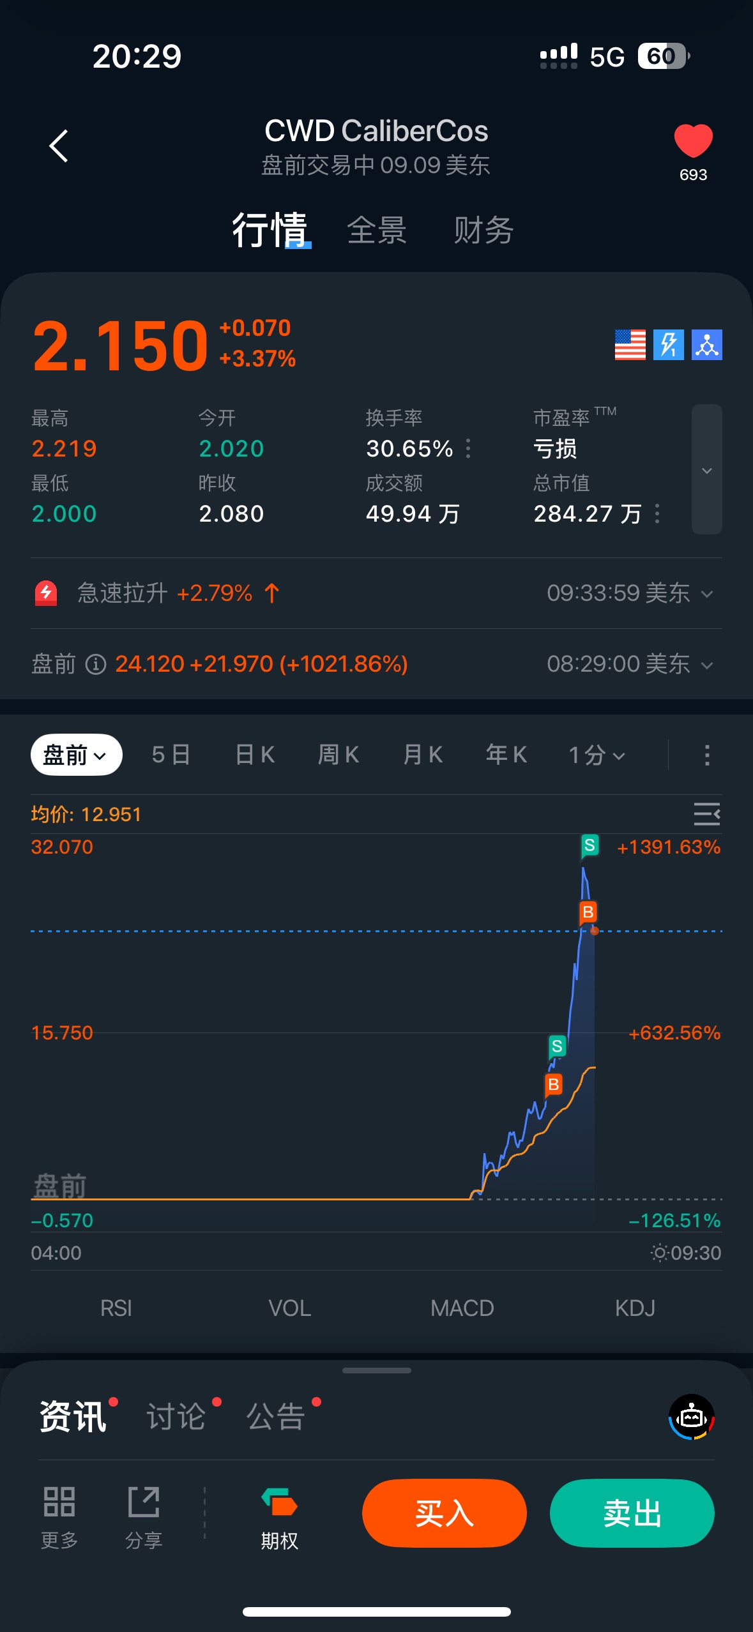Tap the sun icon beside 09:30

click(x=659, y=1253)
